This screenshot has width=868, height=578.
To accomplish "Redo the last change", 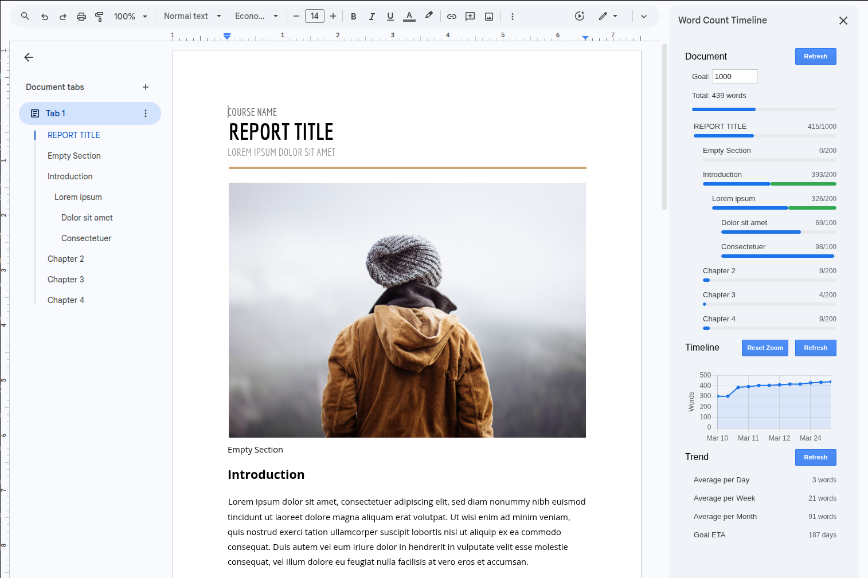I will [x=62, y=16].
